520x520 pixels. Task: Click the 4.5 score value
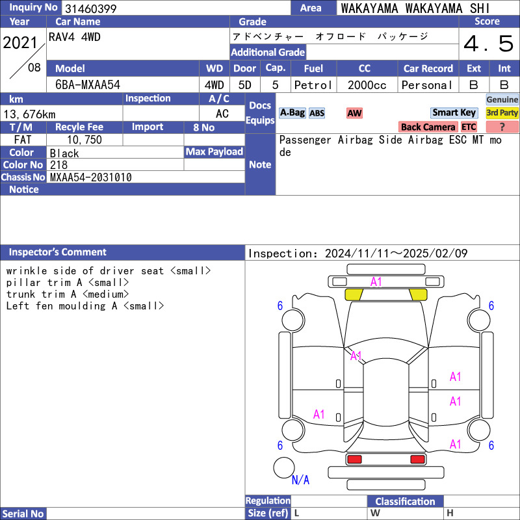[488, 44]
